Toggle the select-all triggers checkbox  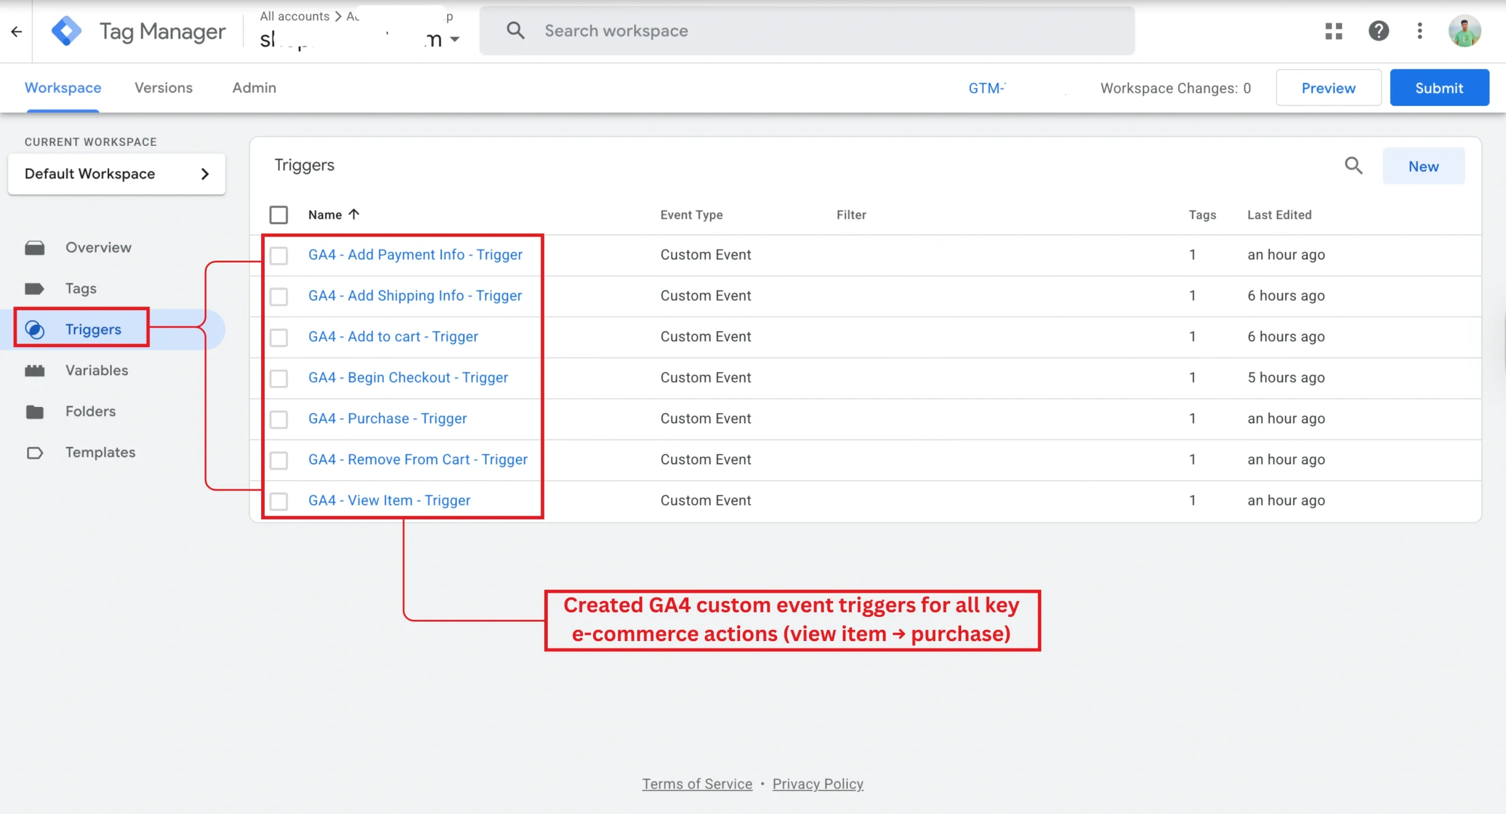[x=279, y=215]
